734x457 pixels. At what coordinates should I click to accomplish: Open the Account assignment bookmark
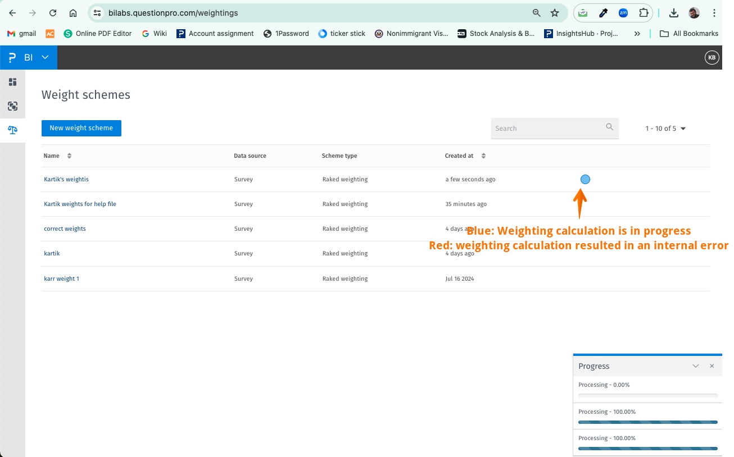(215, 34)
